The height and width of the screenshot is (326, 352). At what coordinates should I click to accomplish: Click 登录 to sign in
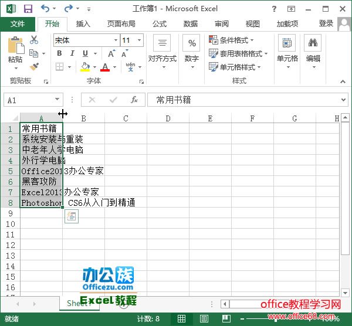[326, 23]
